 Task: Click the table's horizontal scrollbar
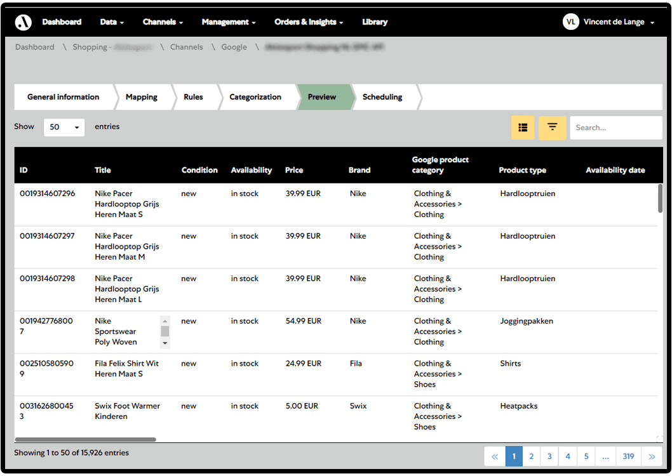(85, 439)
